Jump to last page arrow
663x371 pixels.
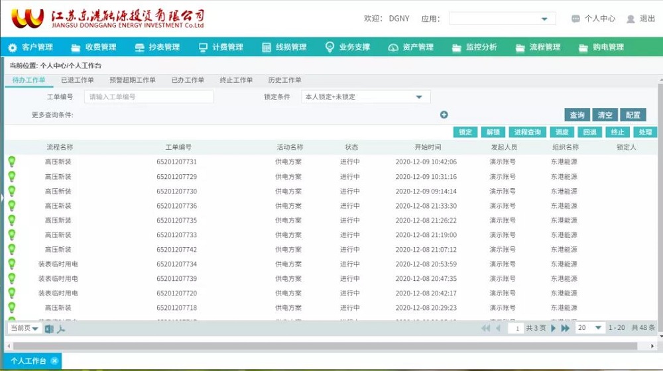pyautogui.click(x=566, y=328)
